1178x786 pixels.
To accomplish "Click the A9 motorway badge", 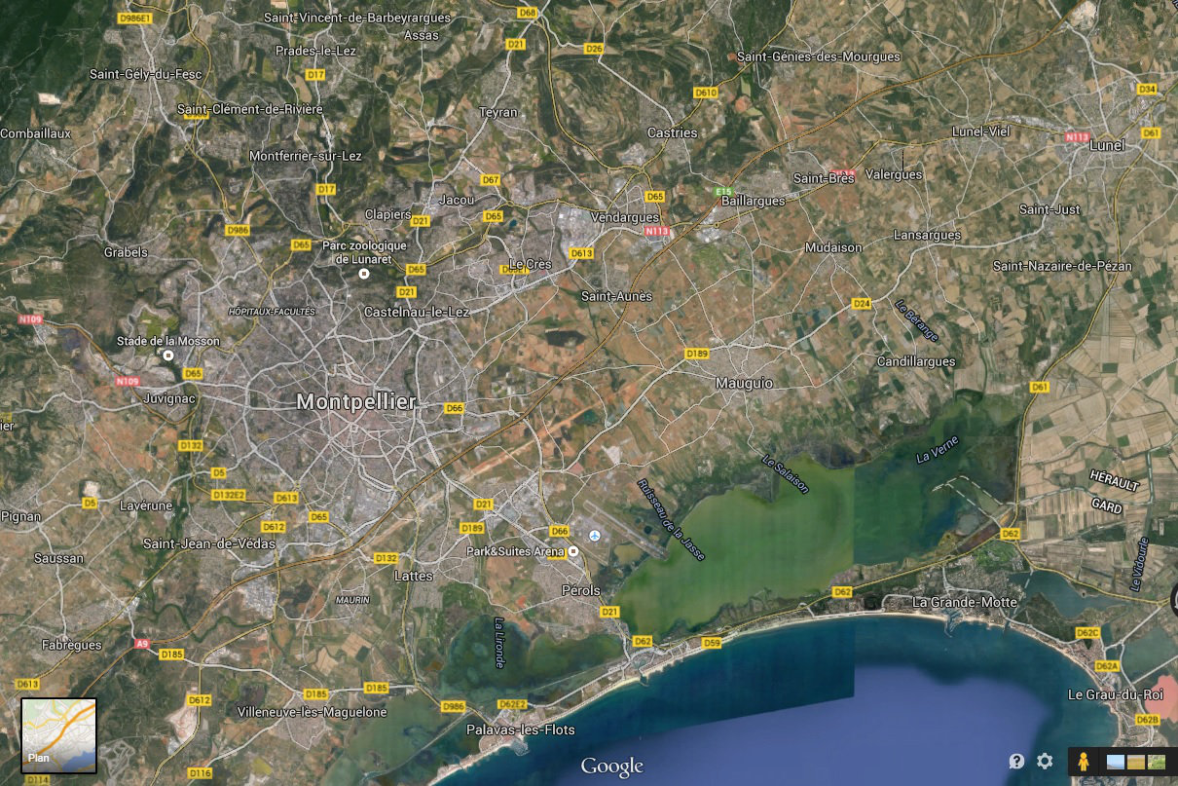I will [x=142, y=644].
